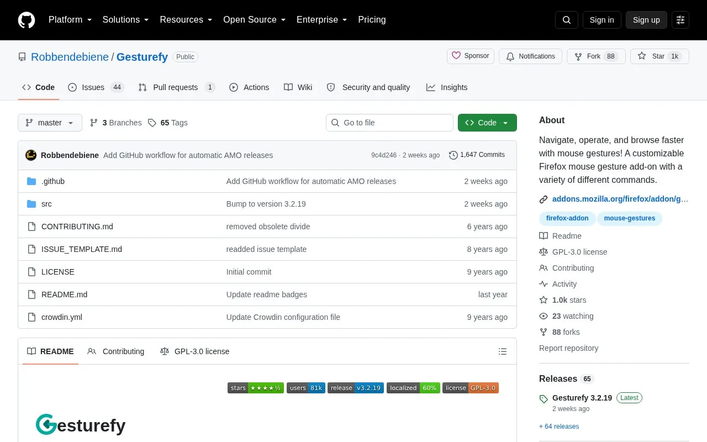Image resolution: width=707 pixels, height=442 pixels.
Task: Click the Sponsor heart button
Action: pos(471,56)
